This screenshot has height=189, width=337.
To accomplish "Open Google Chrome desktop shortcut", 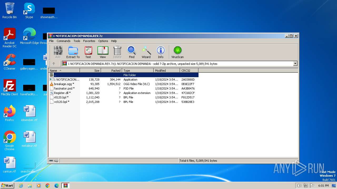I will [x=9, y=141].
